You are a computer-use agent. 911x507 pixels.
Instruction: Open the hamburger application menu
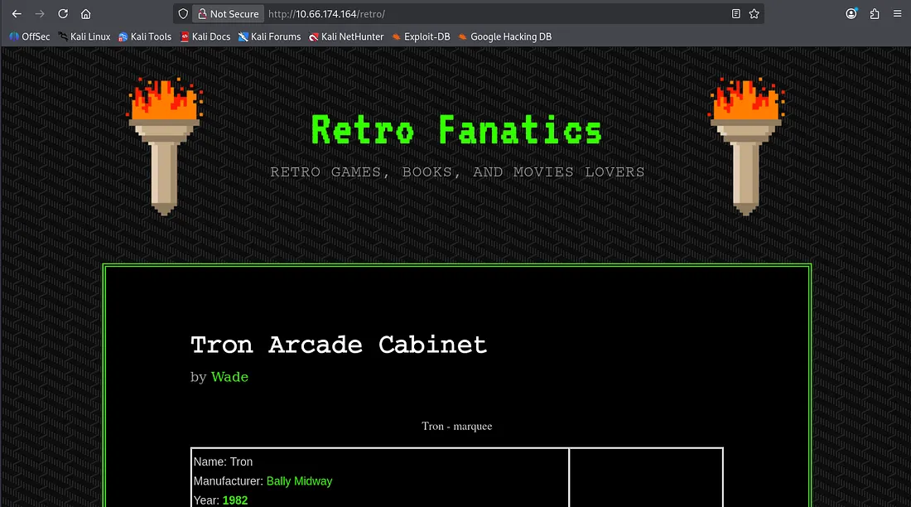(x=898, y=14)
